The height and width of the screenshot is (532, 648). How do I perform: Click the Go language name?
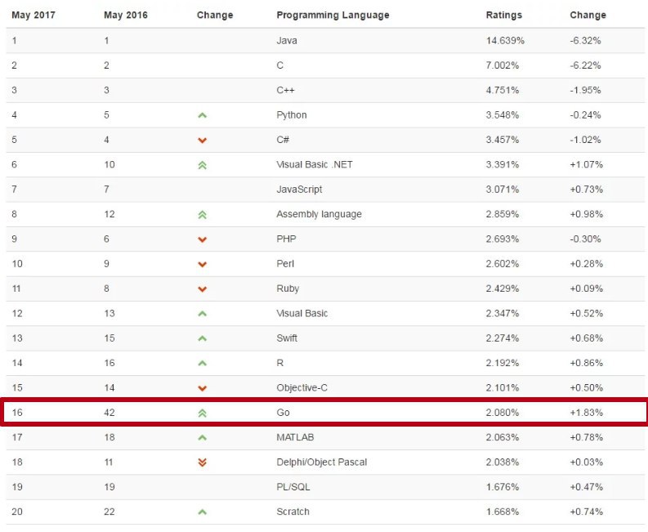pyautogui.click(x=284, y=413)
